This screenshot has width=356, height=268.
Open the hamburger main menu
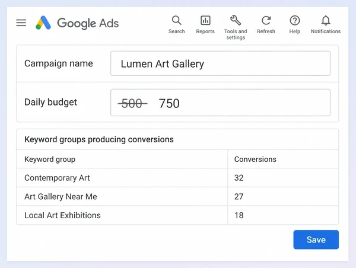coord(21,23)
